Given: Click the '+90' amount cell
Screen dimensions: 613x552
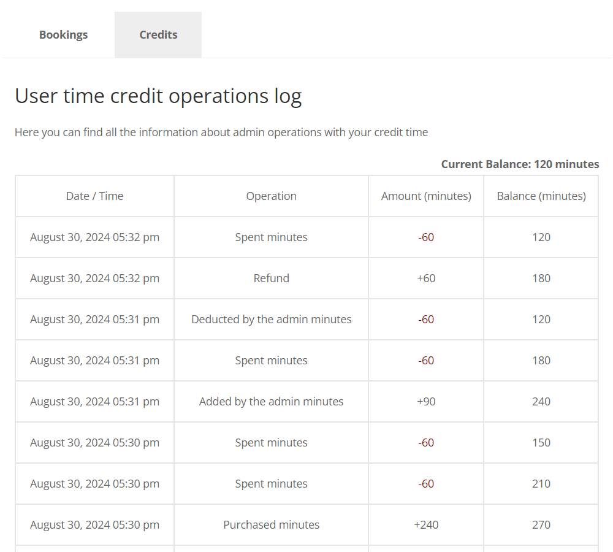Looking at the screenshot, I should 426,401.
